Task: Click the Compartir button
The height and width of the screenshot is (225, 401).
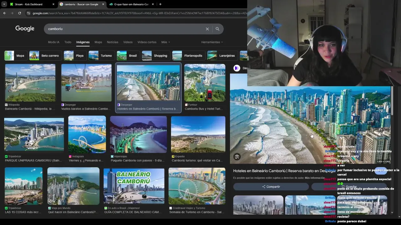Action: tap(271, 187)
